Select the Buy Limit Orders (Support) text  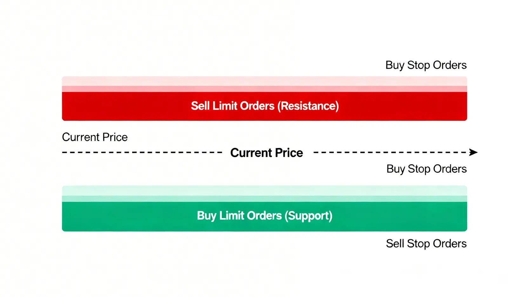265,216
